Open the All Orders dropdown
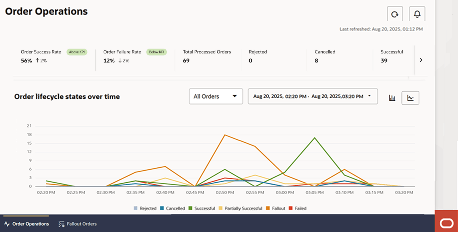This screenshot has width=458, height=232. (216, 96)
